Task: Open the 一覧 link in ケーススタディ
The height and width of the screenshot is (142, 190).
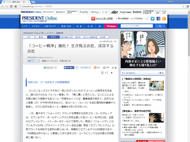Action: [x=161, y=73]
